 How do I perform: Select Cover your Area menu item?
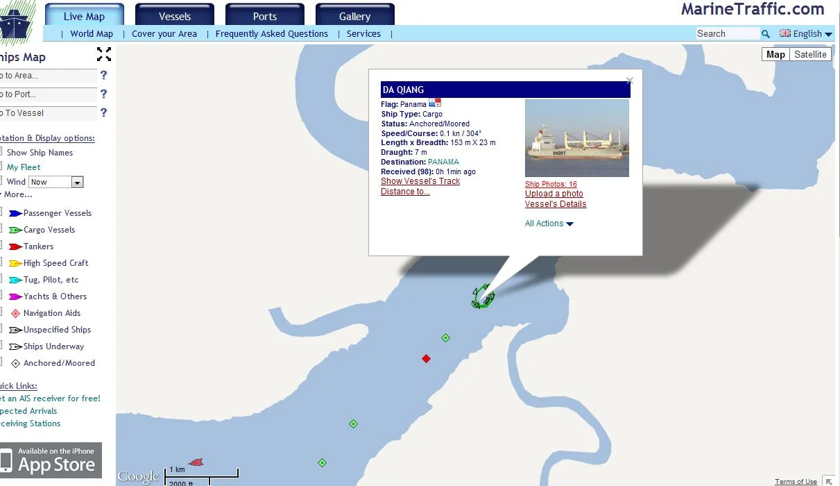tap(164, 33)
